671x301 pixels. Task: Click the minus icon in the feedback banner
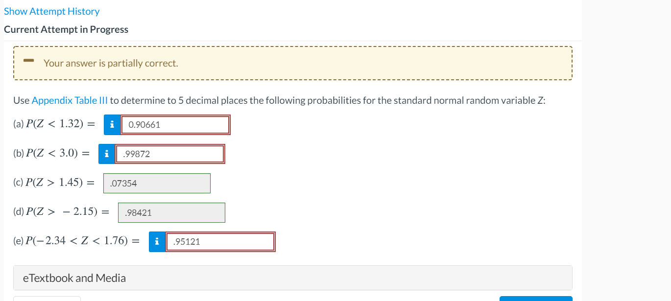pyautogui.click(x=28, y=61)
